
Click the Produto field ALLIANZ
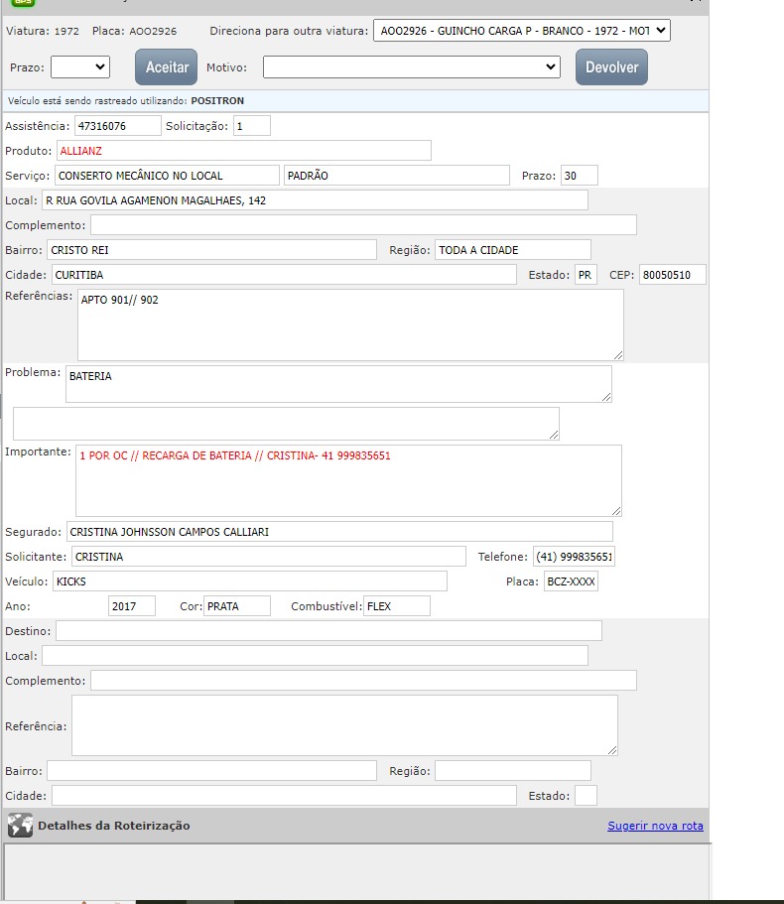click(x=243, y=151)
